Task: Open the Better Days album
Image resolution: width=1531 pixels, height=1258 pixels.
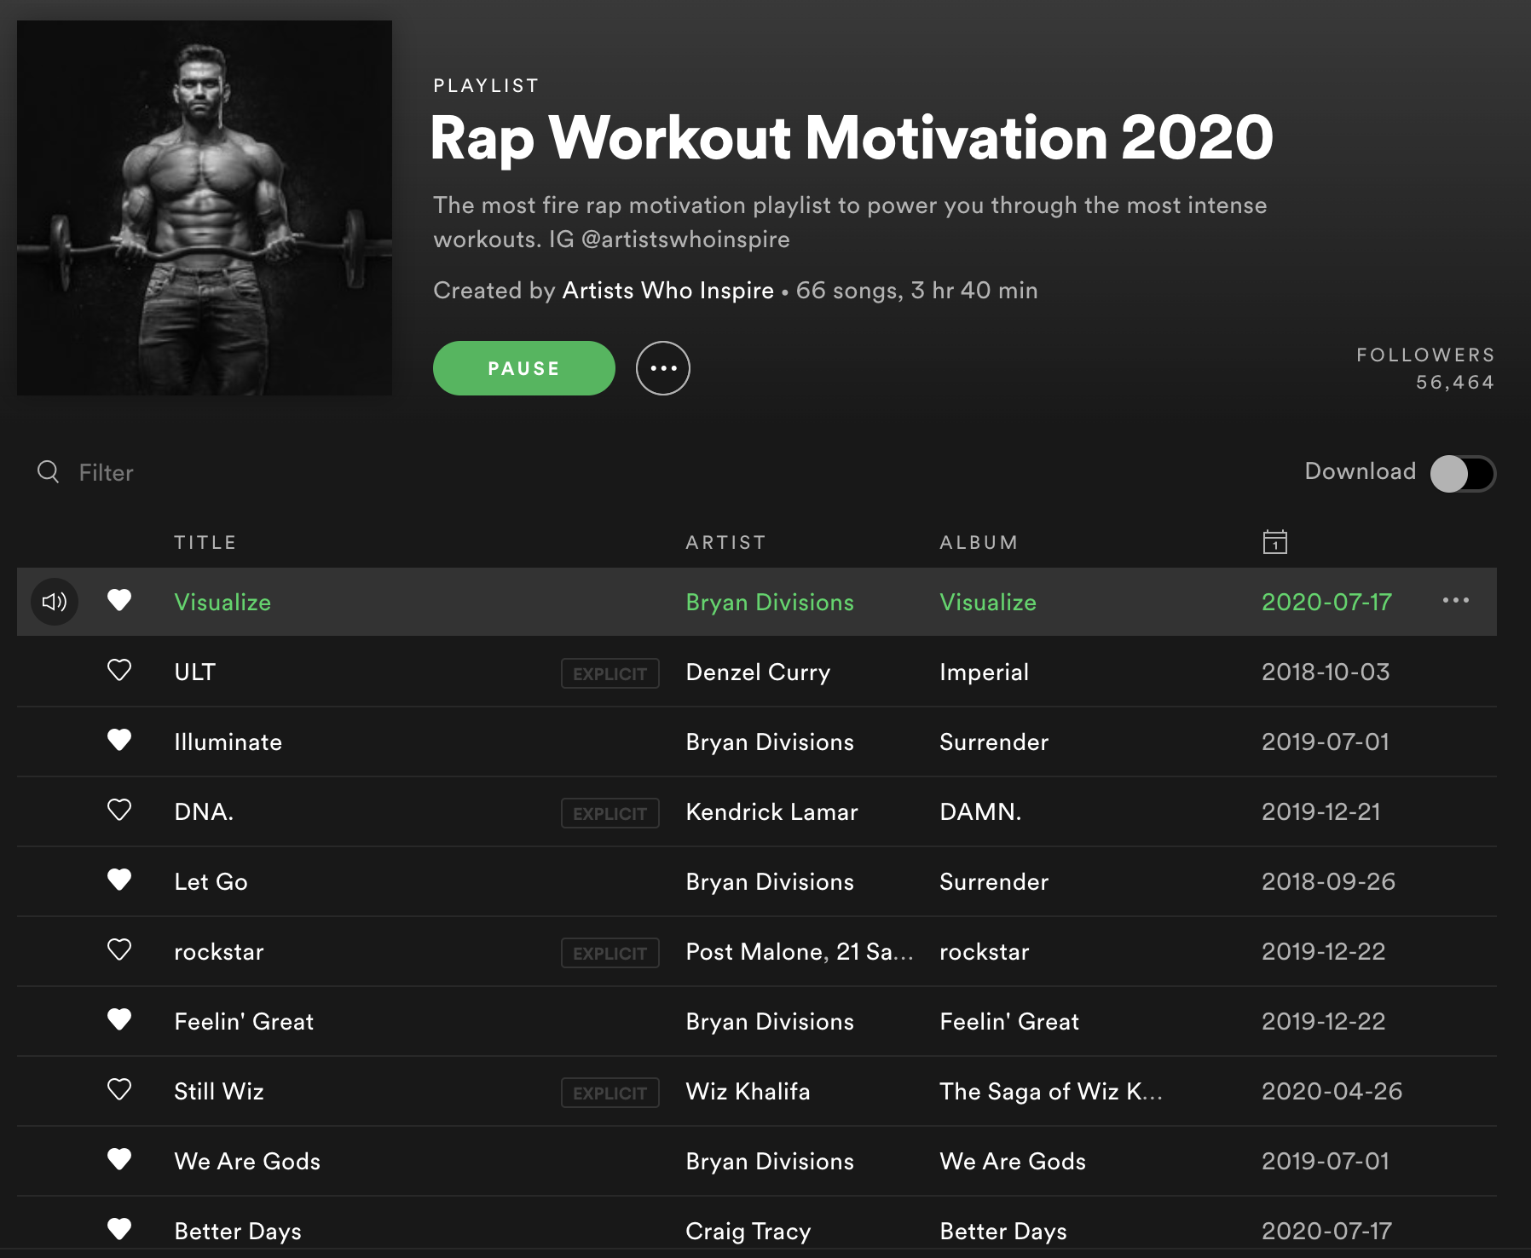Action: point(1003,1232)
